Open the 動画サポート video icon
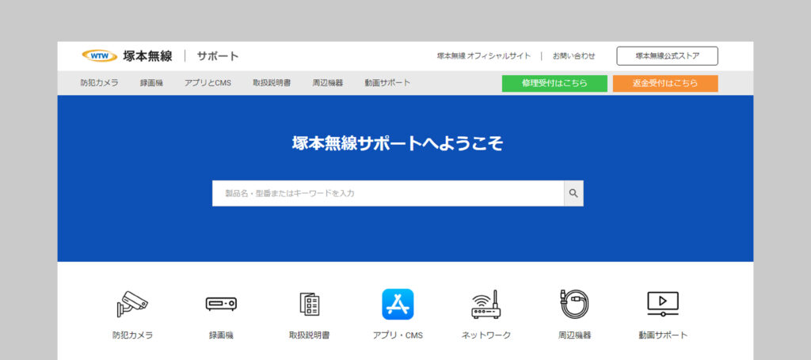The height and width of the screenshot is (360, 811). point(663,304)
